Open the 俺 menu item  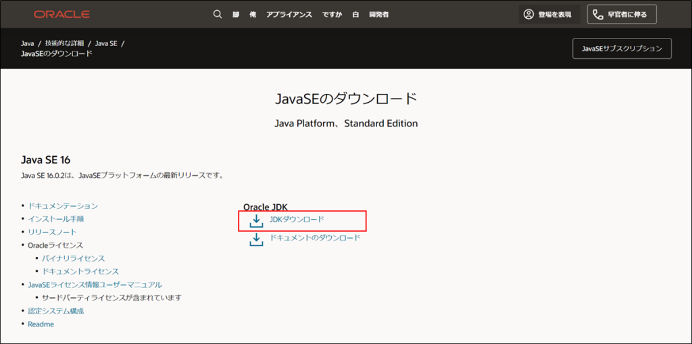[x=253, y=15]
